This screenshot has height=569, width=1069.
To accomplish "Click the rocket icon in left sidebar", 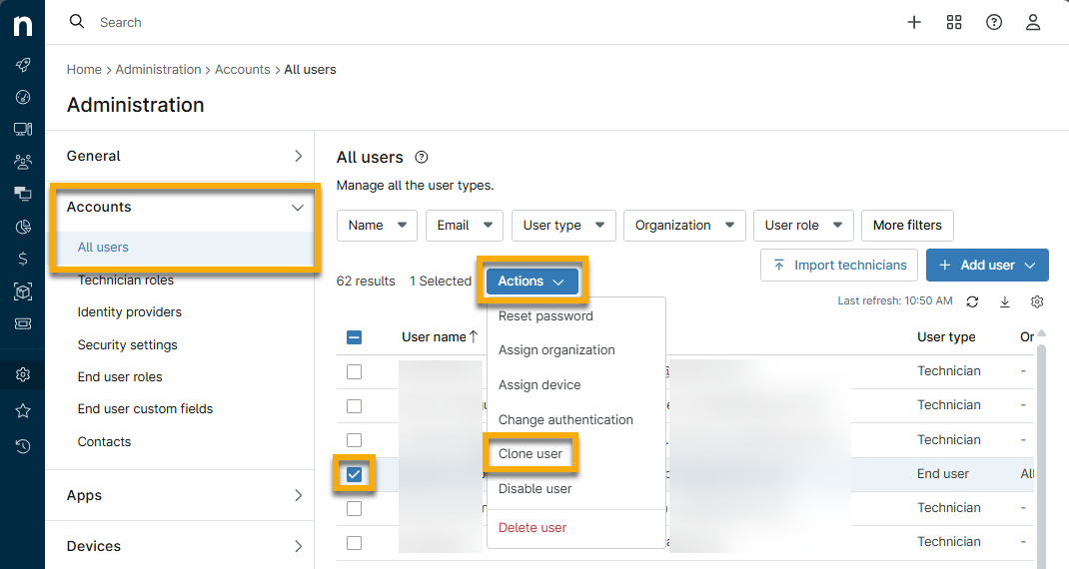I will click(22, 65).
